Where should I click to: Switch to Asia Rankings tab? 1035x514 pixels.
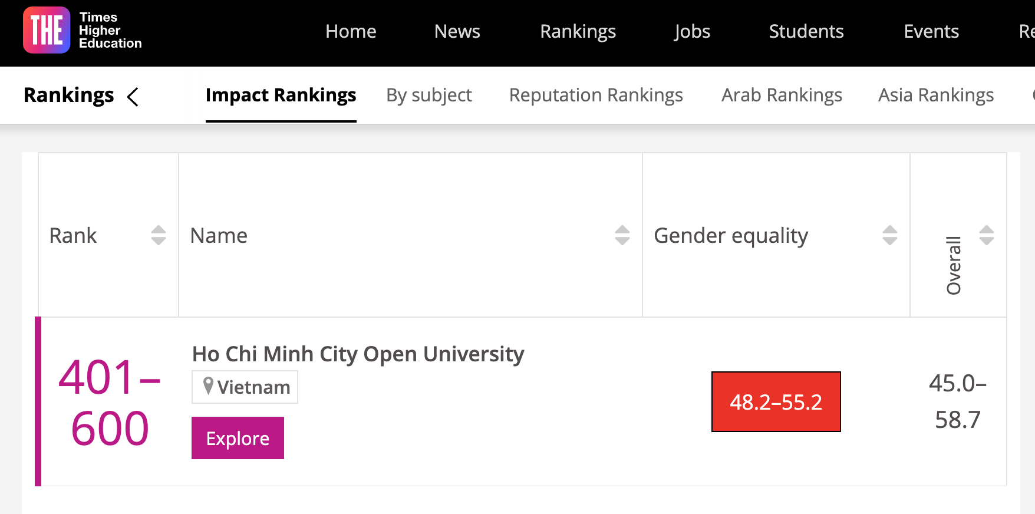click(x=936, y=95)
